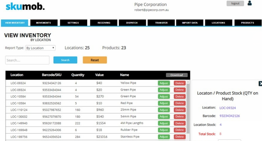Click the Pipe Corporation company name
Screen dimensions: 262x141
pos(151,4)
